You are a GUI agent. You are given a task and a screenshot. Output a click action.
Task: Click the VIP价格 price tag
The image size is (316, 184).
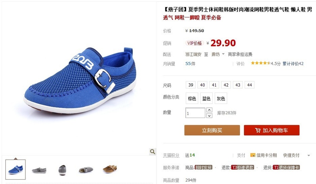pyautogui.click(x=194, y=43)
